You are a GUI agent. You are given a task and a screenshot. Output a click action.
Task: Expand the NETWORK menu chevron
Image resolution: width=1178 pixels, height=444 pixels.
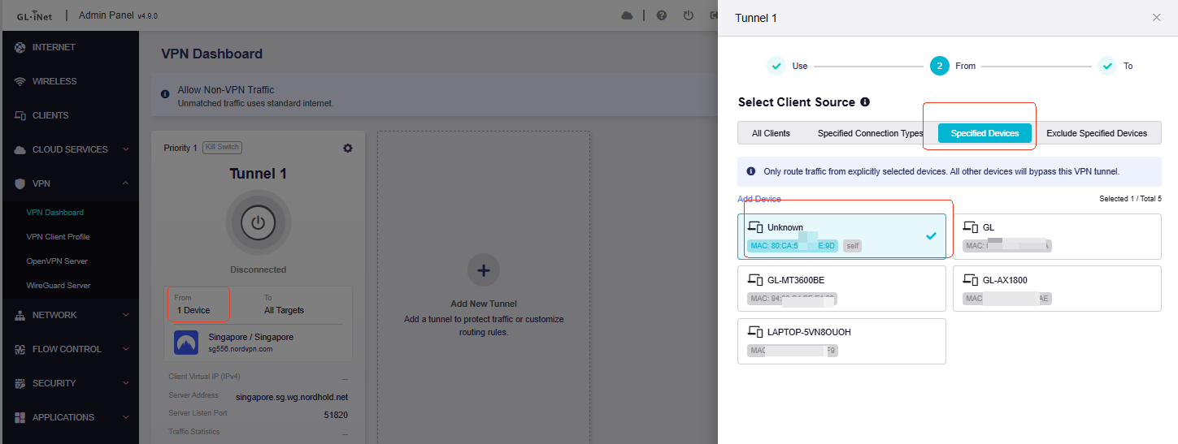pyautogui.click(x=125, y=315)
